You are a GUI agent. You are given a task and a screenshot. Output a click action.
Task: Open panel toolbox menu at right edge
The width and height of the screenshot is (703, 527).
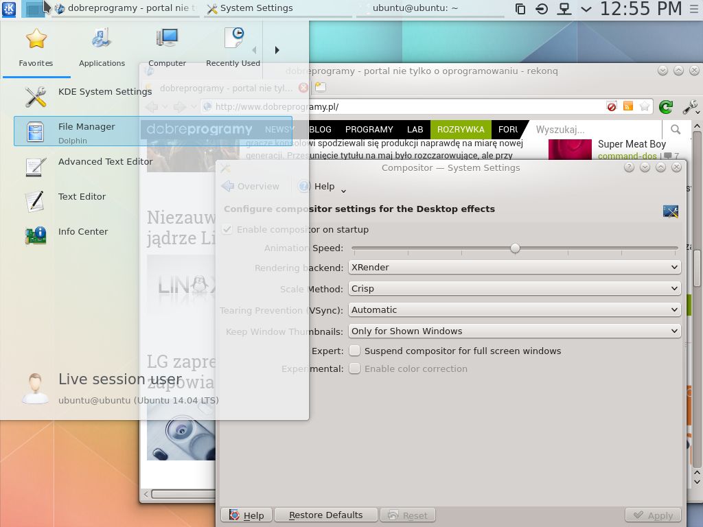(x=694, y=8)
